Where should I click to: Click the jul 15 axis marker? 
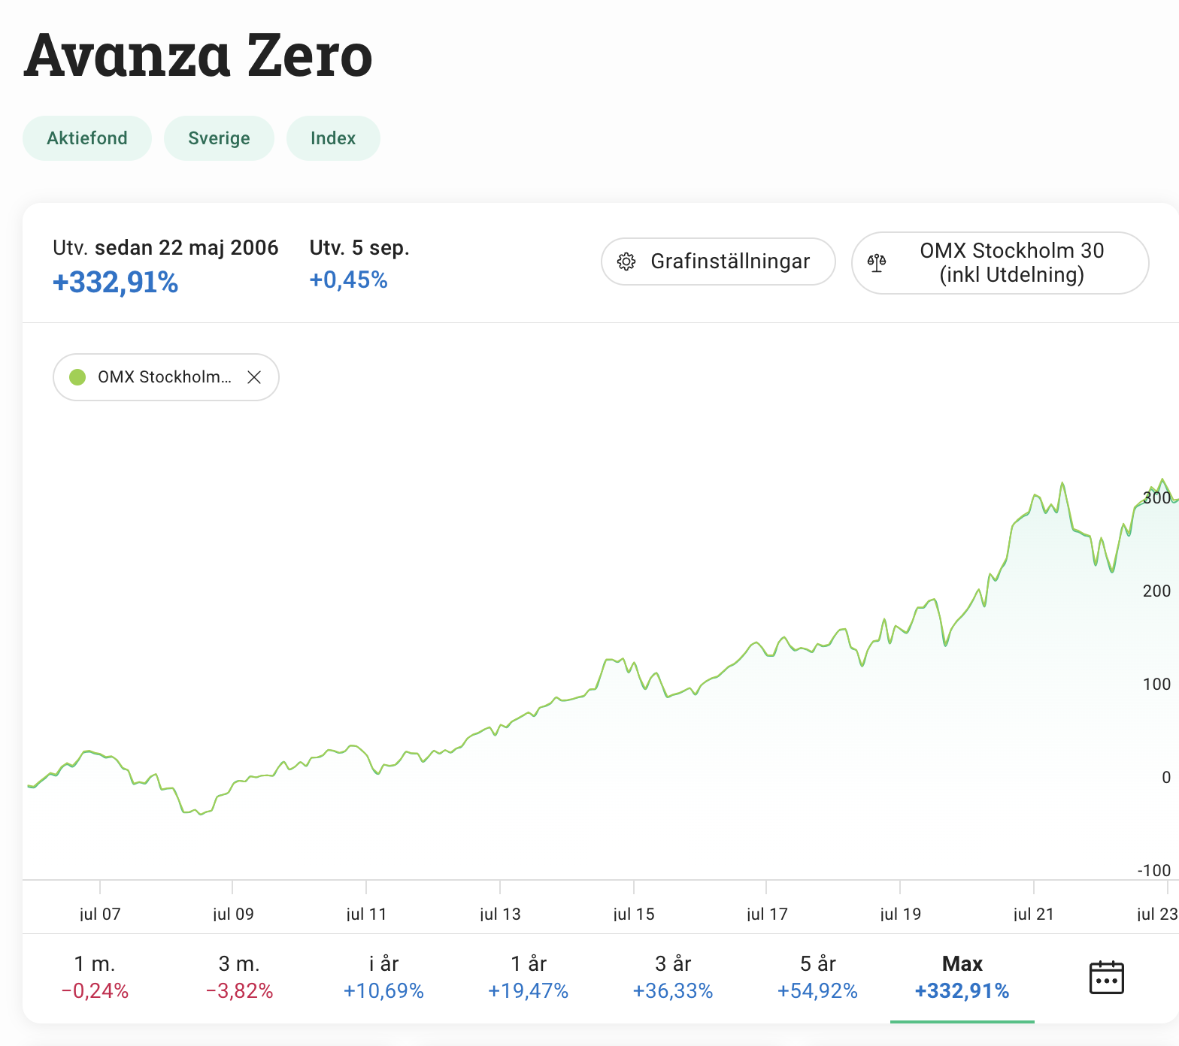[634, 914]
